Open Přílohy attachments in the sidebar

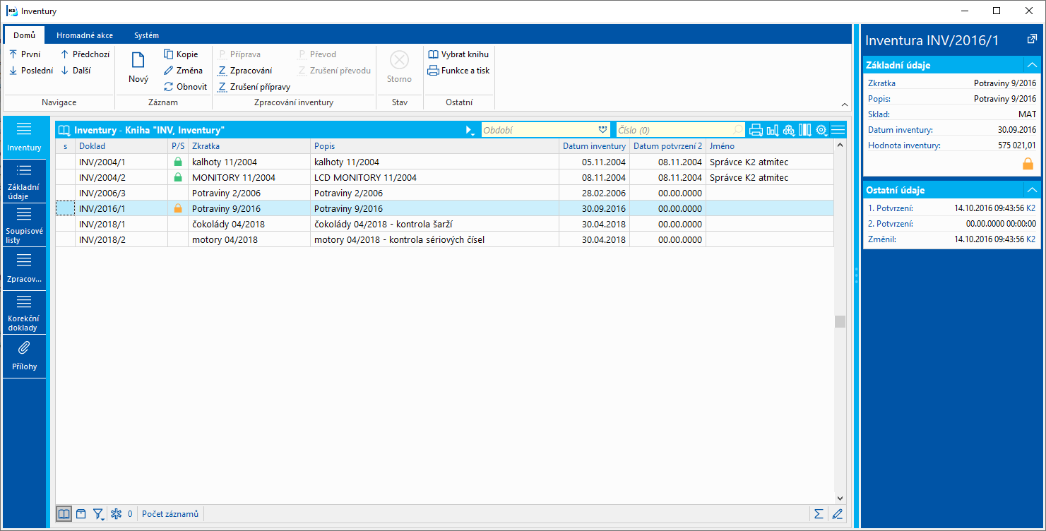(24, 357)
